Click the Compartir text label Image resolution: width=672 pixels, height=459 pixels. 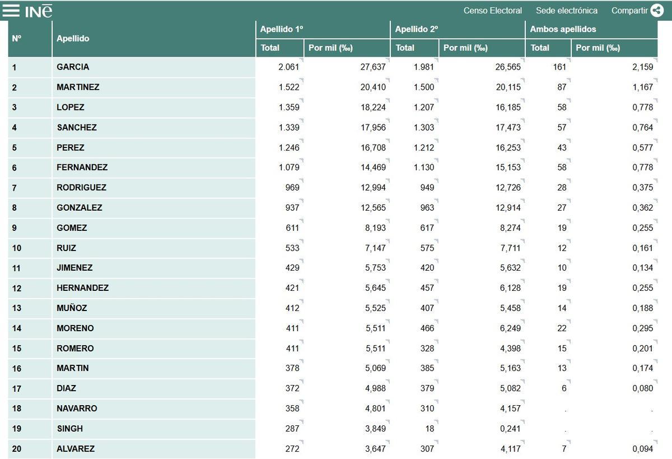tap(628, 10)
